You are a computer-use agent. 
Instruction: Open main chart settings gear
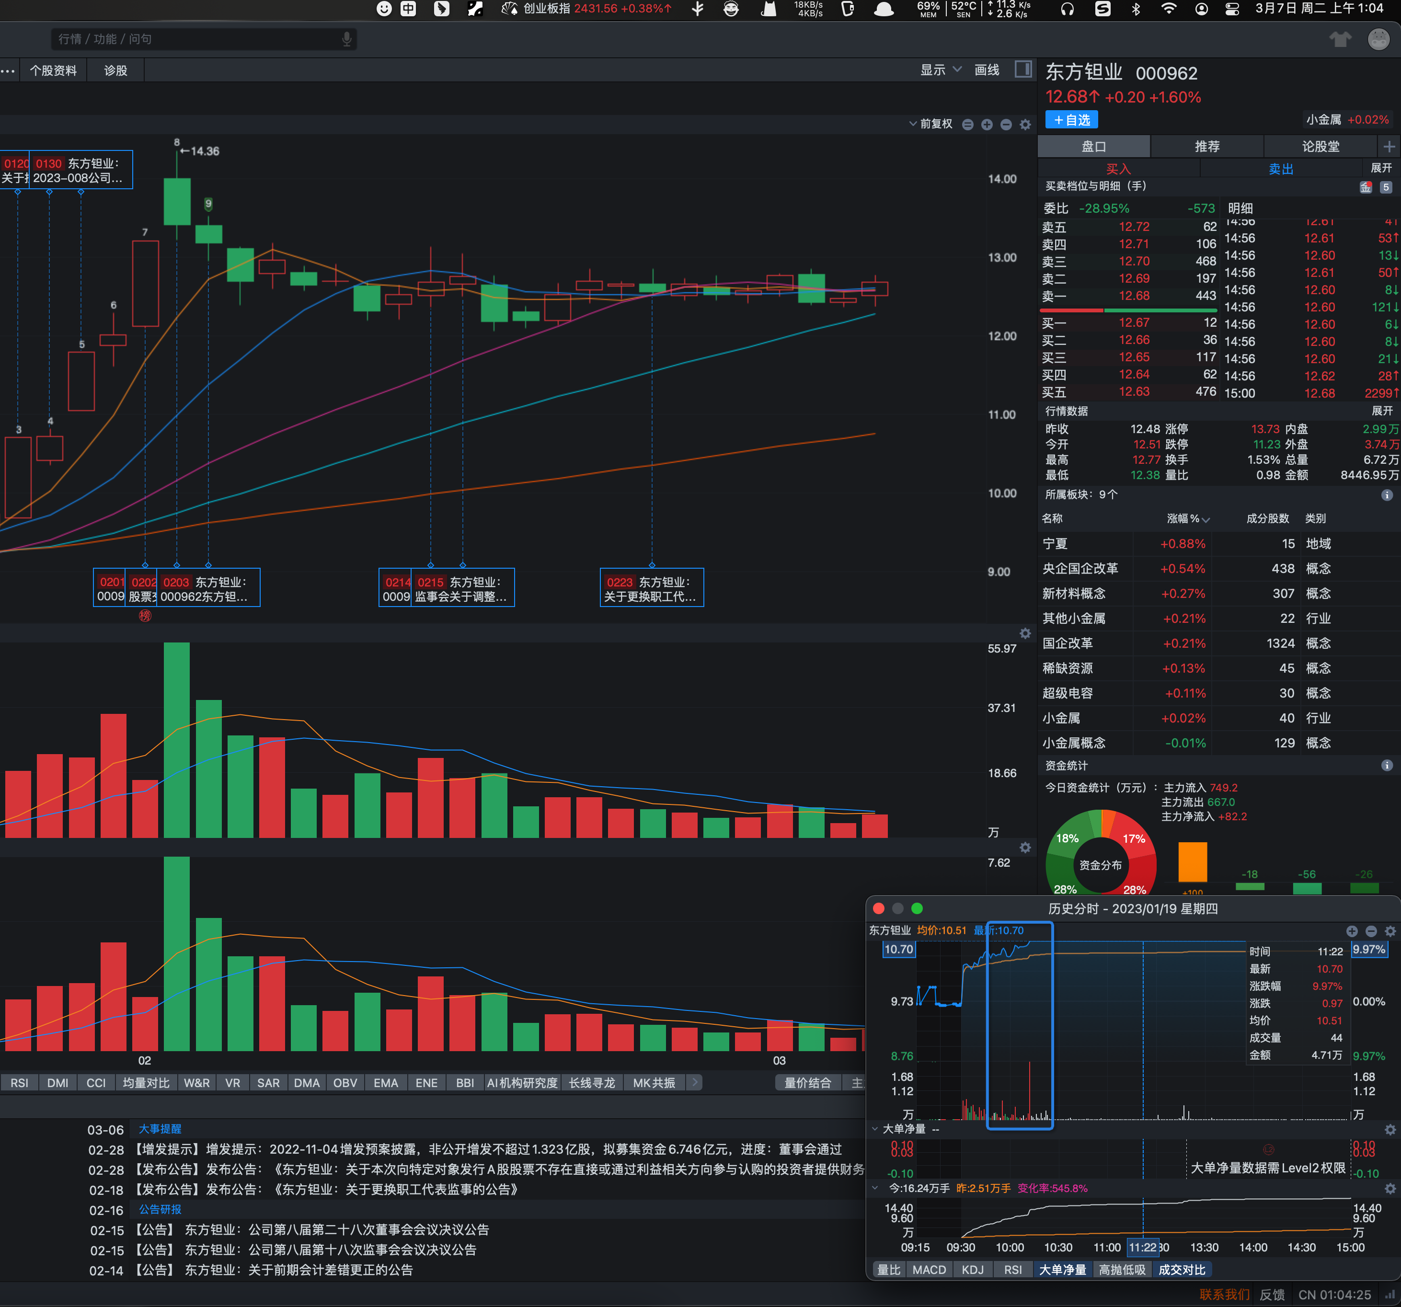pyautogui.click(x=1025, y=125)
